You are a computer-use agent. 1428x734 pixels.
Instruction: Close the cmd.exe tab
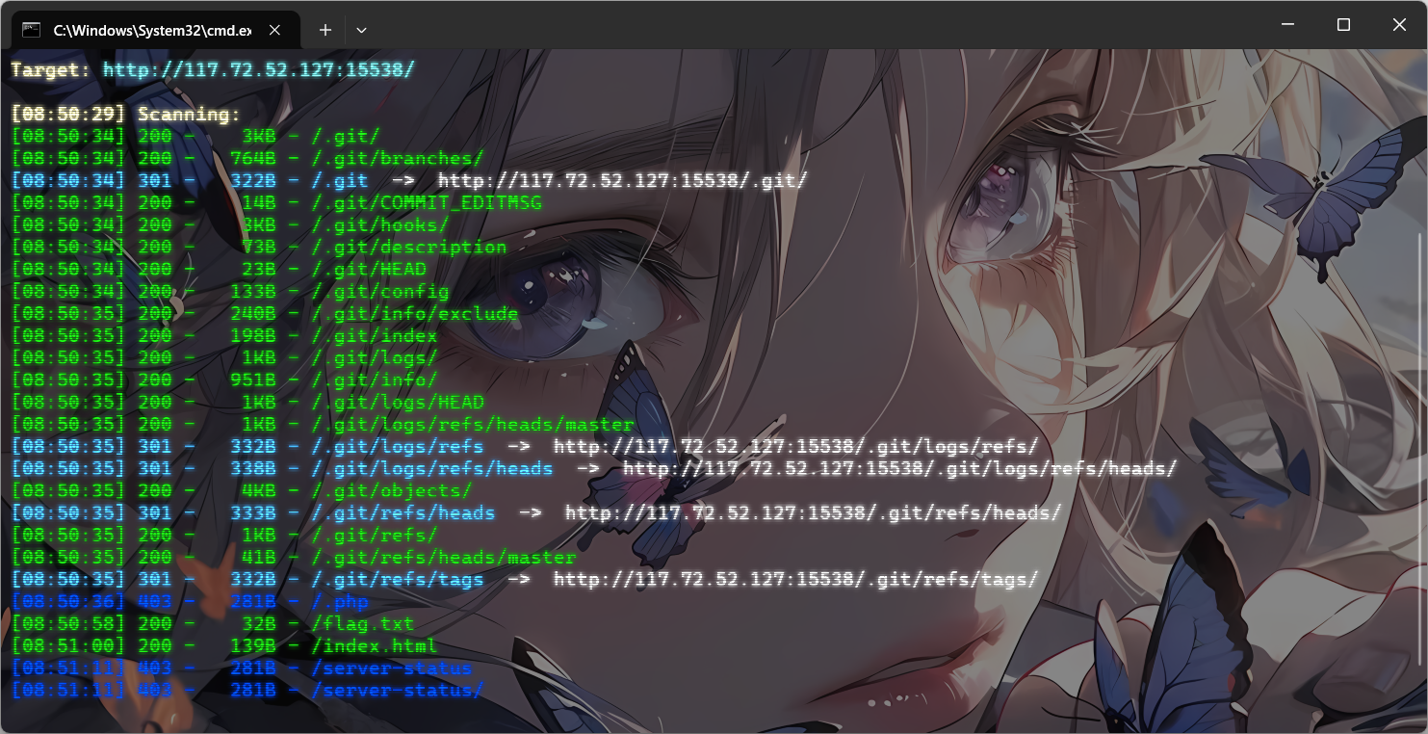point(274,30)
